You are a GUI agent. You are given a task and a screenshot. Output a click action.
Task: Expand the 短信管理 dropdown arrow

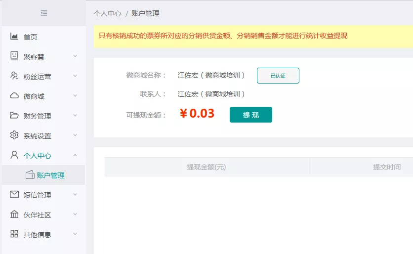[75, 195]
